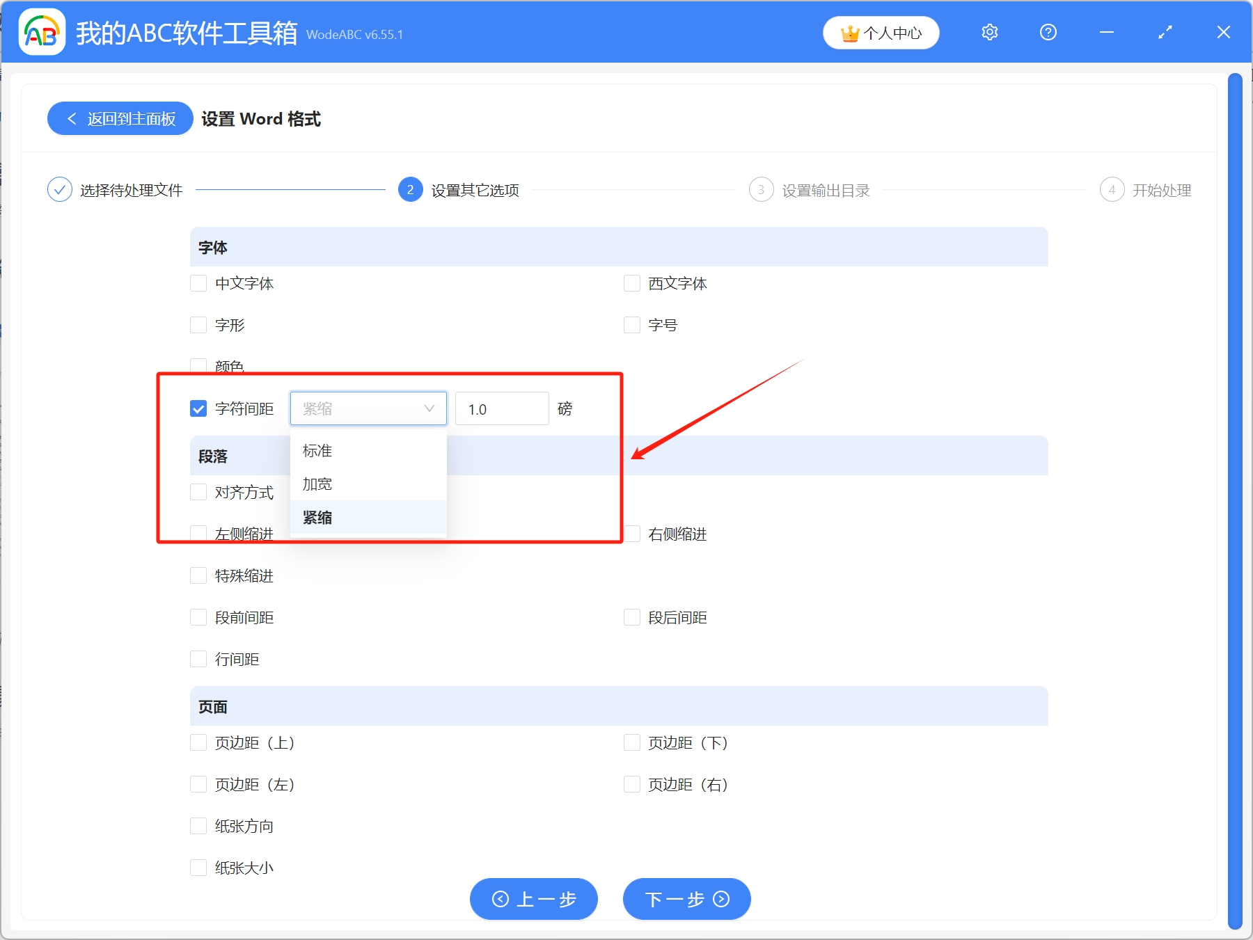Uncheck the 字符间距 checkbox
The height and width of the screenshot is (940, 1253).
[x=198, y=408]
